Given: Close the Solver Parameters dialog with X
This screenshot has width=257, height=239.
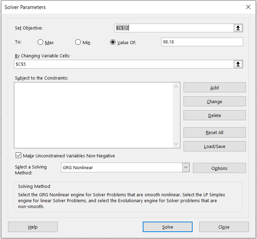Looking at the screenshot, I should click(x=248, y=7).
